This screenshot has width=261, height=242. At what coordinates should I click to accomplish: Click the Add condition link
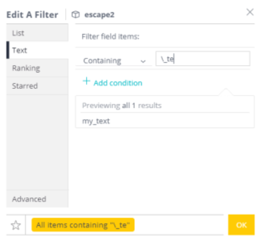click(x=118, y=83)
